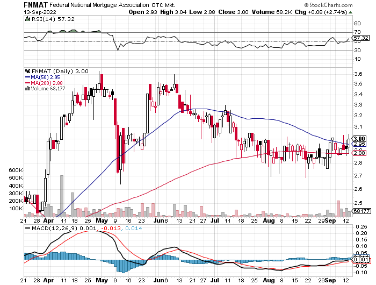The width and height of the screenshot is (376, 285).
Task: Click the 2.5 price axis label
Action: (x=358, y=203)
